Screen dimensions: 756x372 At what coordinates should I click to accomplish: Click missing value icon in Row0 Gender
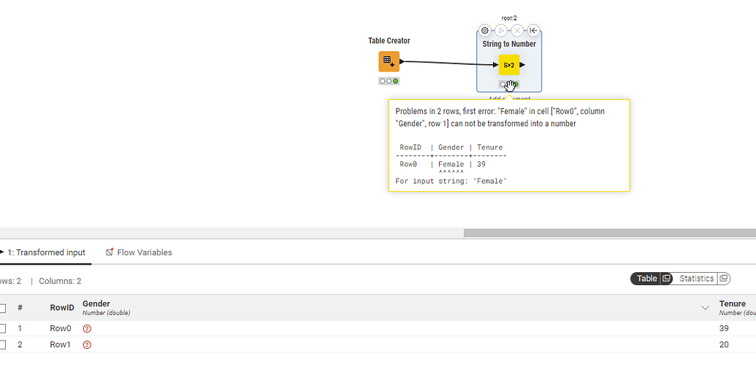[x=87, y=329]
